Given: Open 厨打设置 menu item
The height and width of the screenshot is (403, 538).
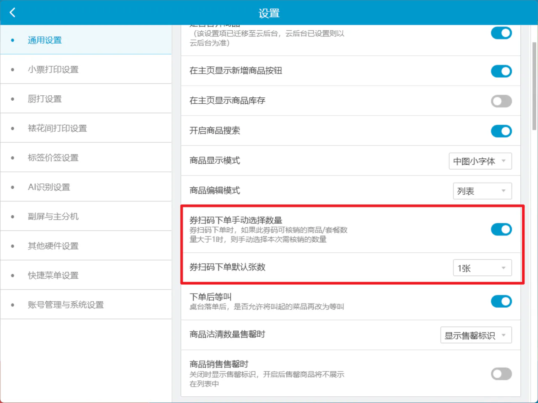Looking at the screenshot, I should pos(86,99).
